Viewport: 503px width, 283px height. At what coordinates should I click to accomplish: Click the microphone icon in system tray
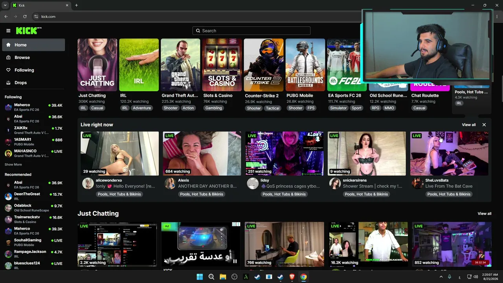point(450,277)
